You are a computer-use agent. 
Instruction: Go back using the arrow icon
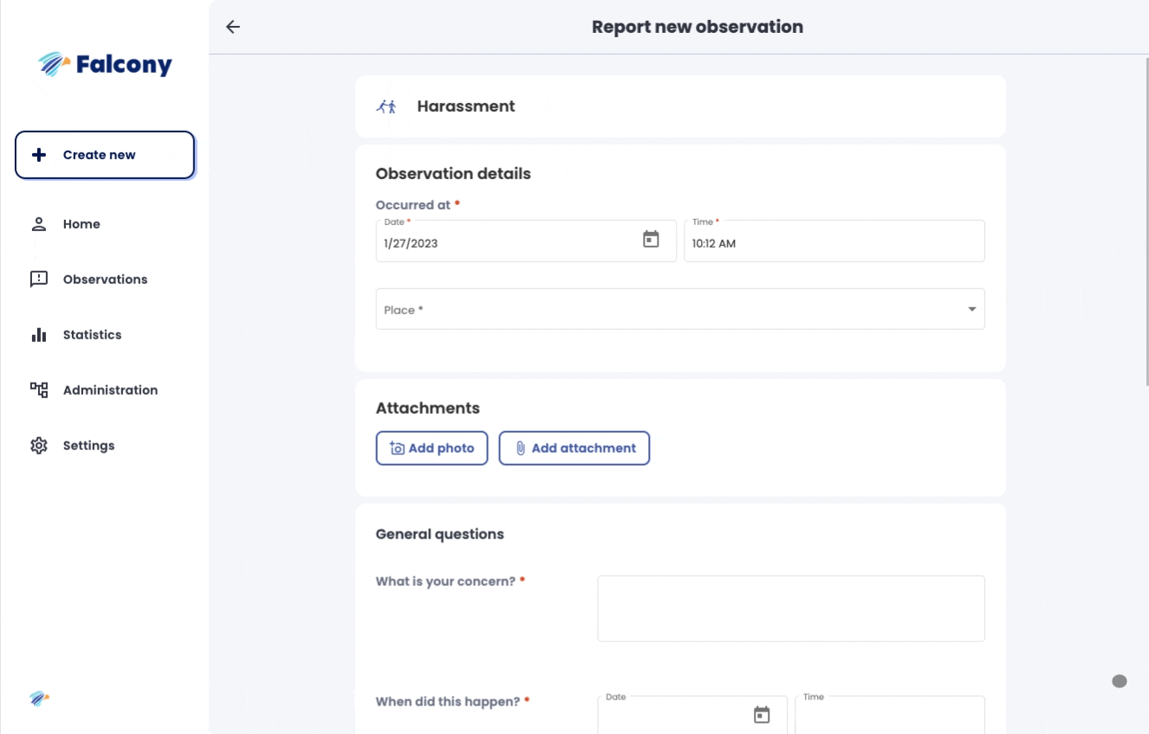(232, 27)
